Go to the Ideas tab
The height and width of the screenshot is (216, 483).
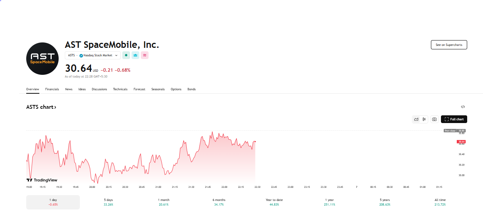[82, 89]
